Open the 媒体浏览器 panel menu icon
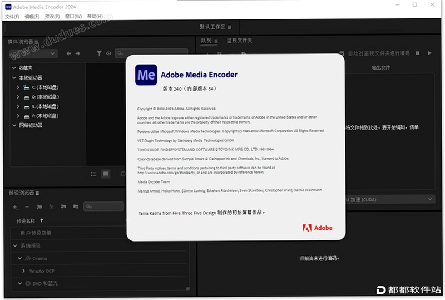Viewport: 445px width, 300px height. click(x=36, y=42)
